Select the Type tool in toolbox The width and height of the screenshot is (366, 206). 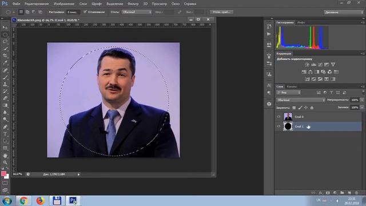tap(5, 134)
